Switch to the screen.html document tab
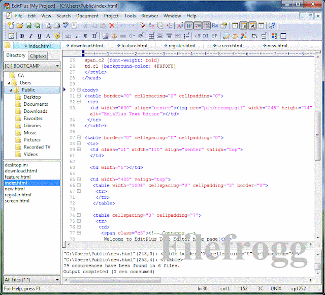This screenshot has height=295, width=325. (227, 45)
